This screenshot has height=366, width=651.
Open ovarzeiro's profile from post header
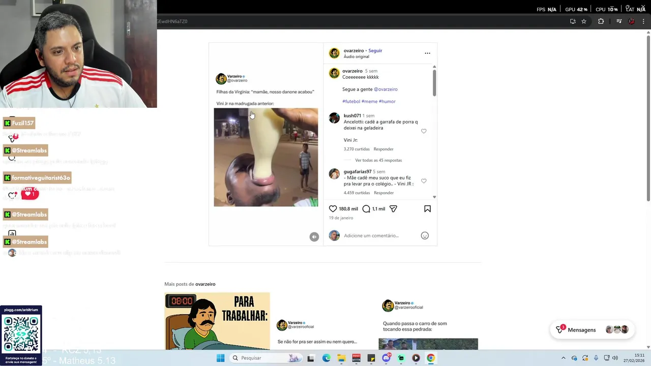(x=353, y=50)
